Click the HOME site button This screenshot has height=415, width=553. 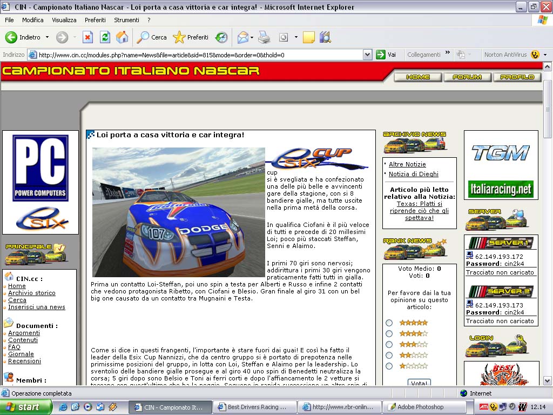click(x=418, y=77)
